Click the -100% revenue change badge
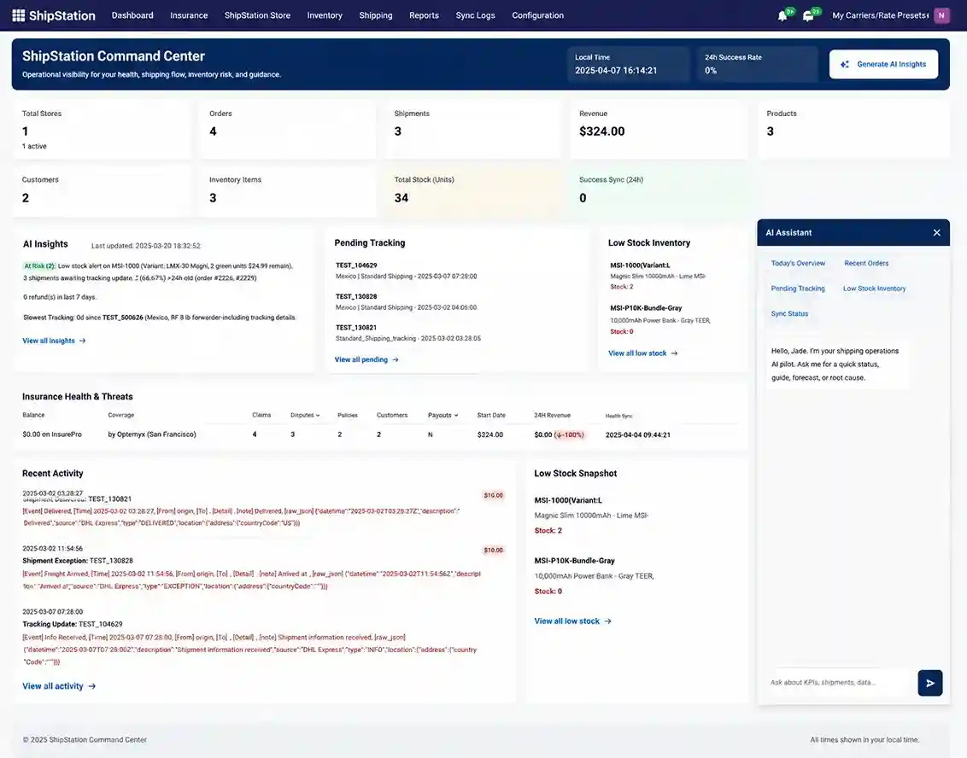Screen dimensions: 967x758 coord(569,435)
